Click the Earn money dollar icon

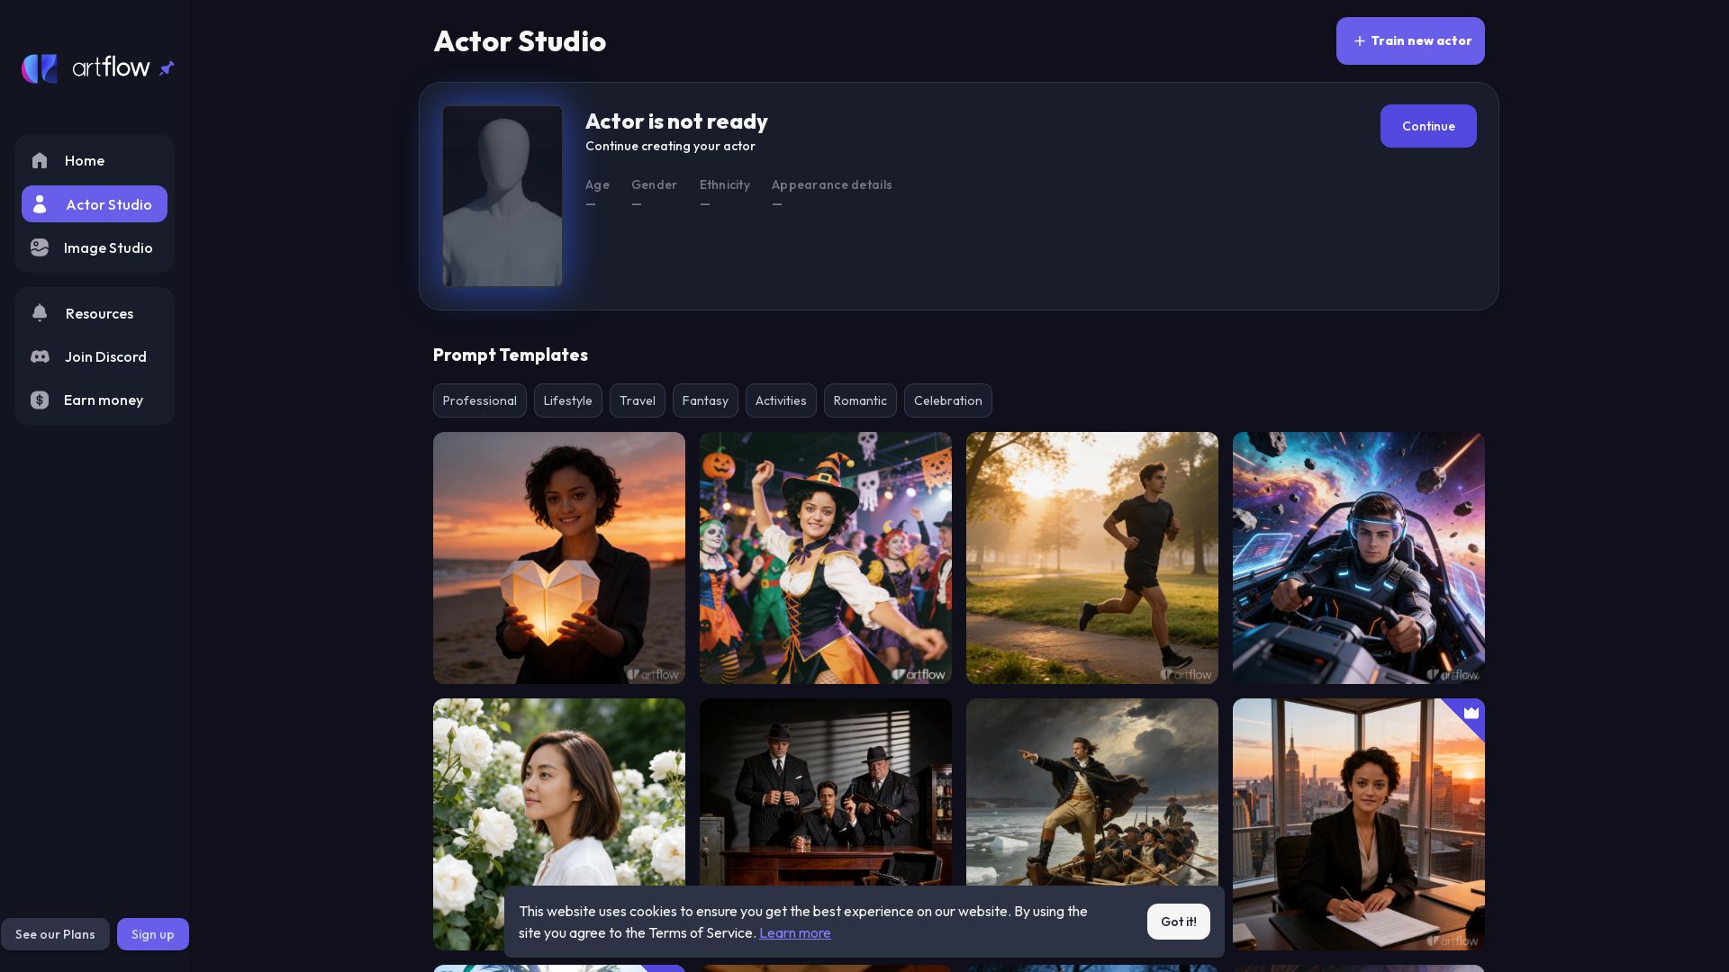[x=40, y=400]
